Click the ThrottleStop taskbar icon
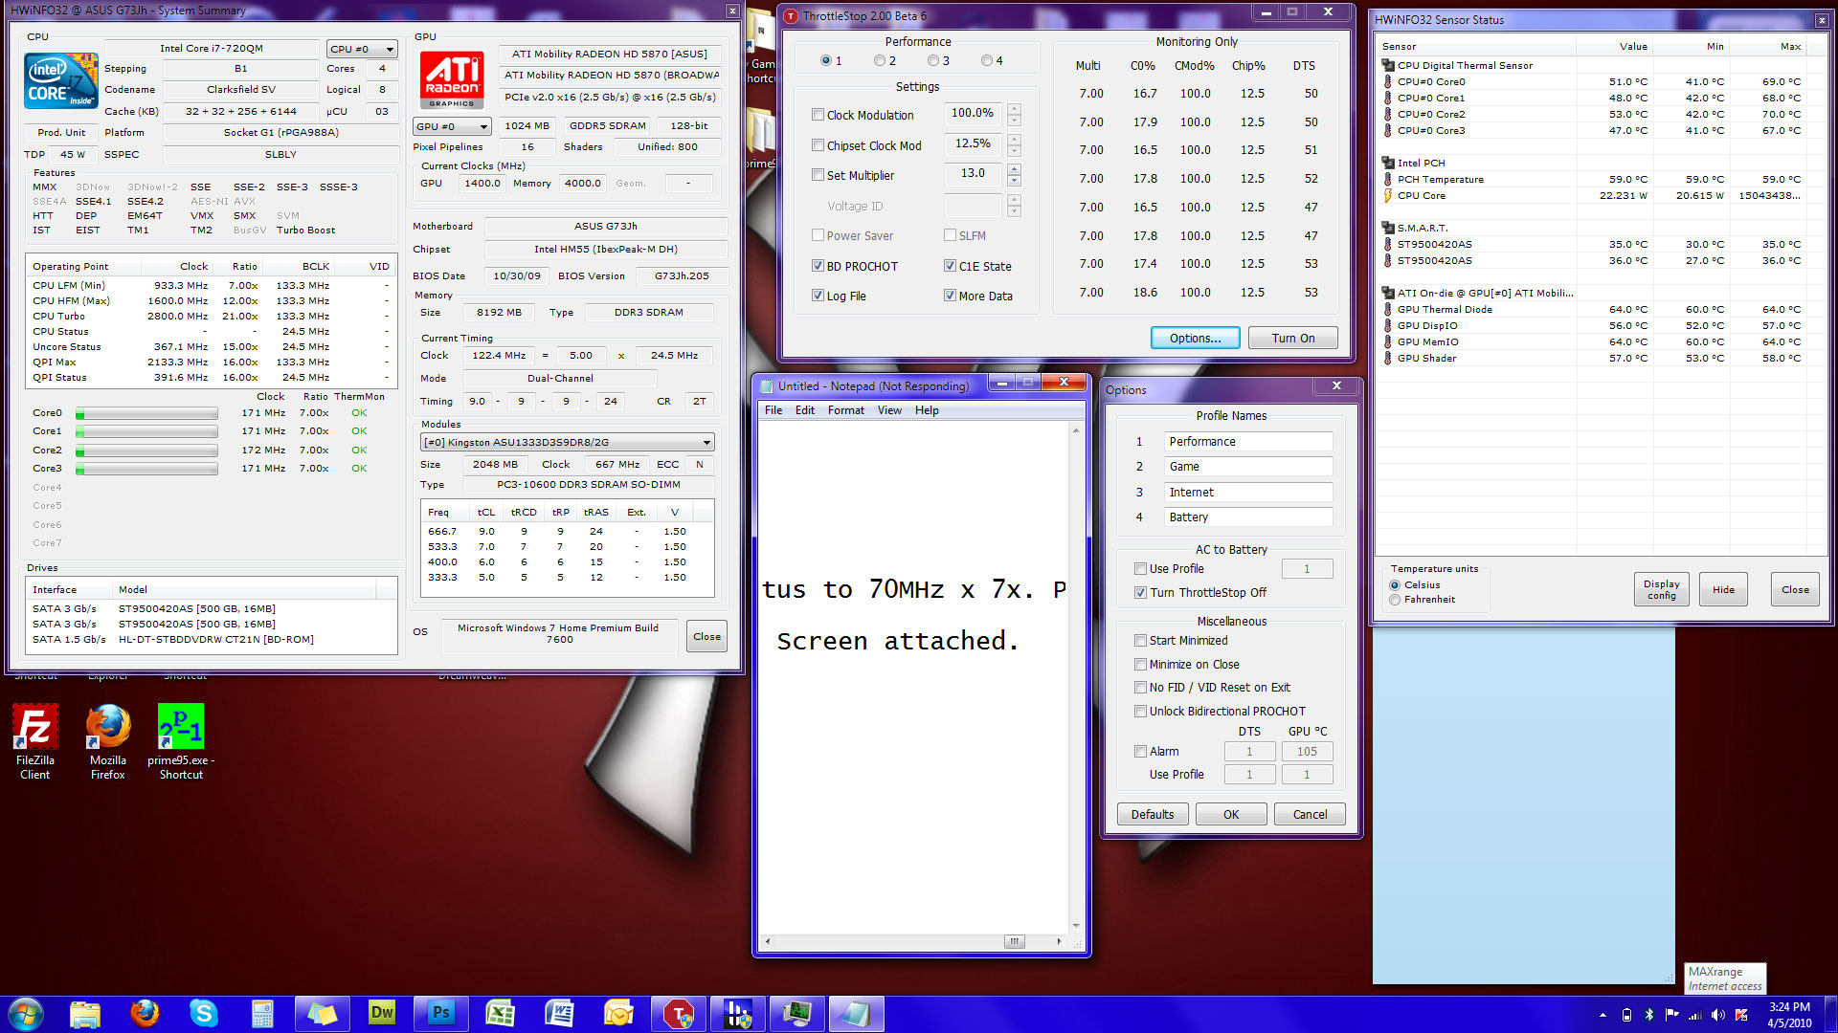Viewport: 1838px width, 1033px height. click(x=678, y=1013)
